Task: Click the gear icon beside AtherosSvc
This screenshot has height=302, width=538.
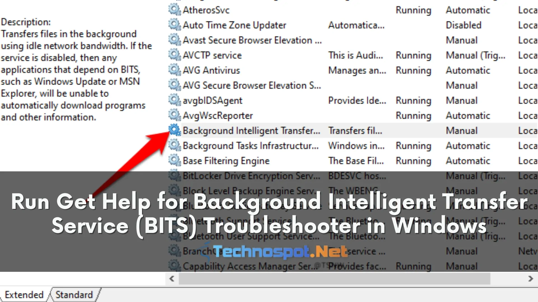Action: 175,10
